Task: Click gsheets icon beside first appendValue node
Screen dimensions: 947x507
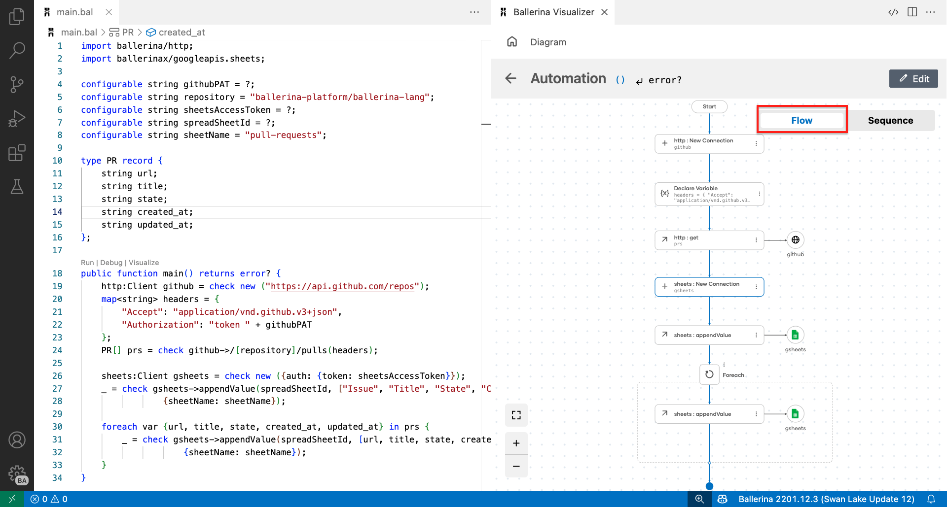Action: click(796, 335)
